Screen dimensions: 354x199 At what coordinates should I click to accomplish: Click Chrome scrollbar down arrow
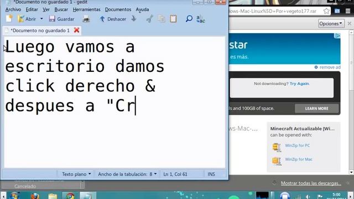point(351,172)
